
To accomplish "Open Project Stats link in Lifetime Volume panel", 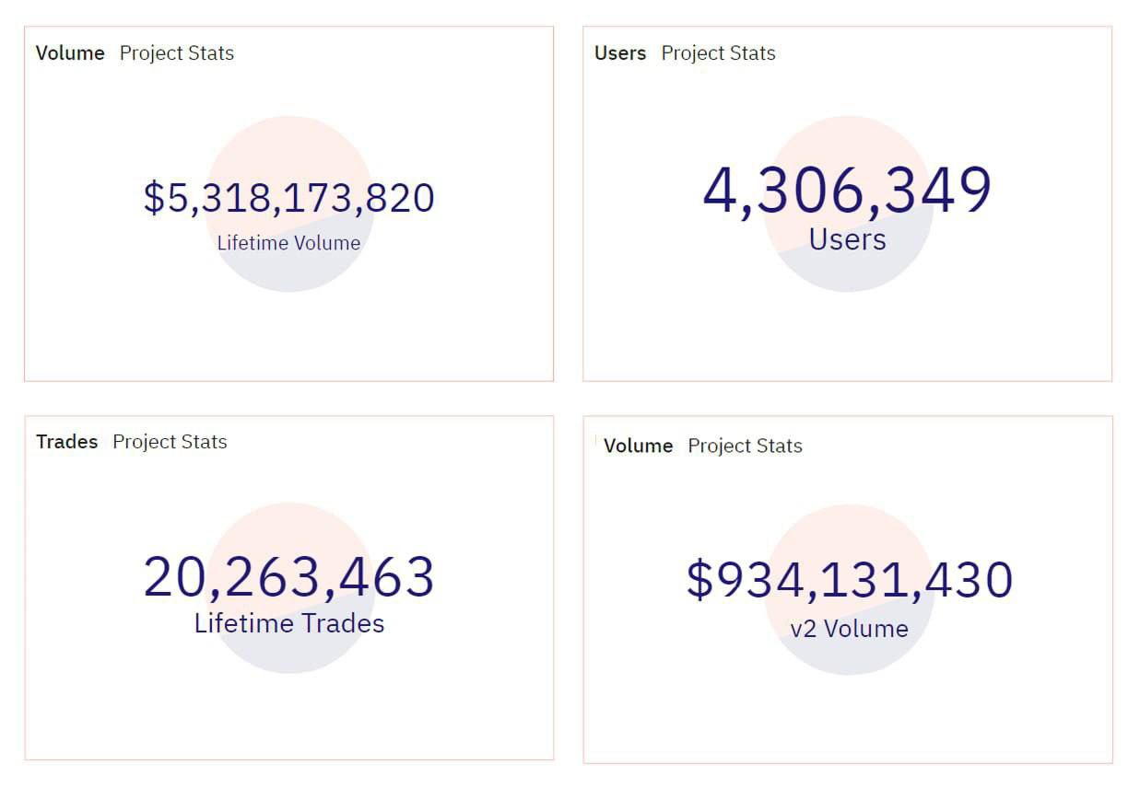I will coord(177,53).
